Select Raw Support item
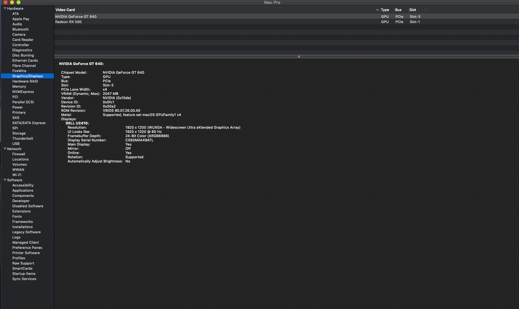The image size is (519, 309). pyautogui.click(x=23, y=263)
